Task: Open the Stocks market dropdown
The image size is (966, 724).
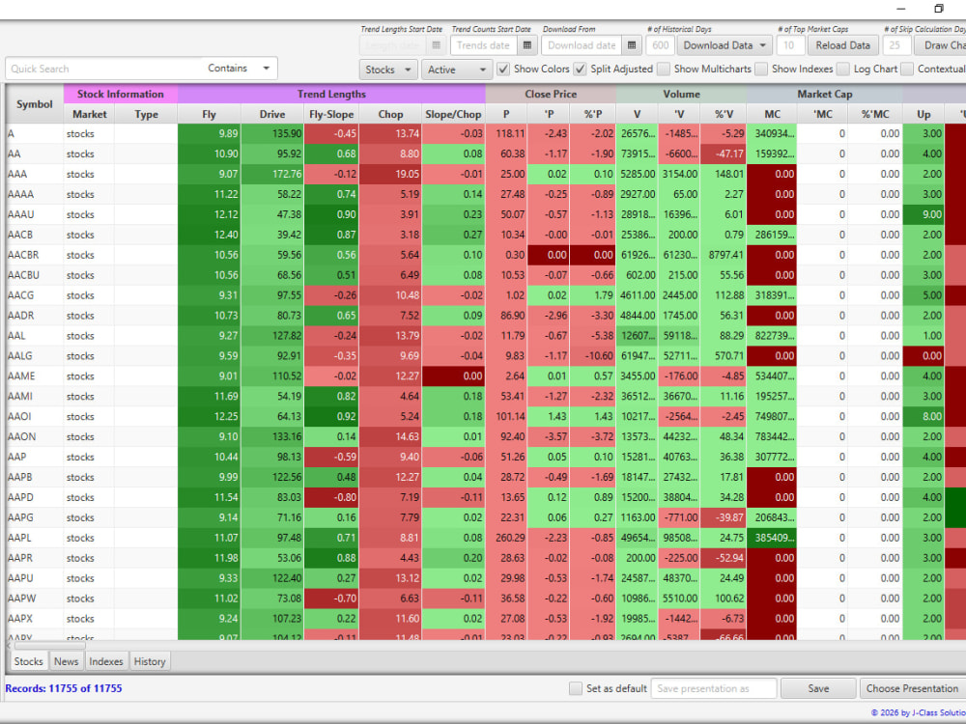Action: [388, 70]
